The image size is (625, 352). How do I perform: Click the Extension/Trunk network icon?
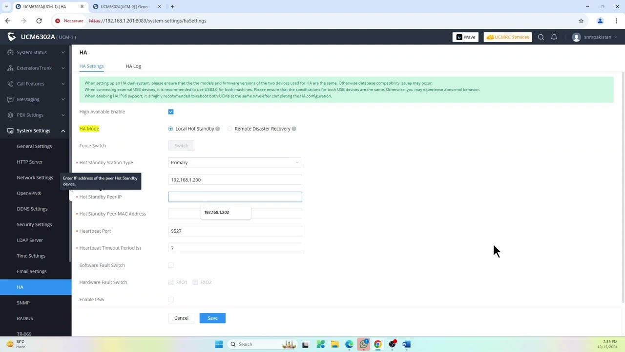pyautogui.click(x=10, y=68)
